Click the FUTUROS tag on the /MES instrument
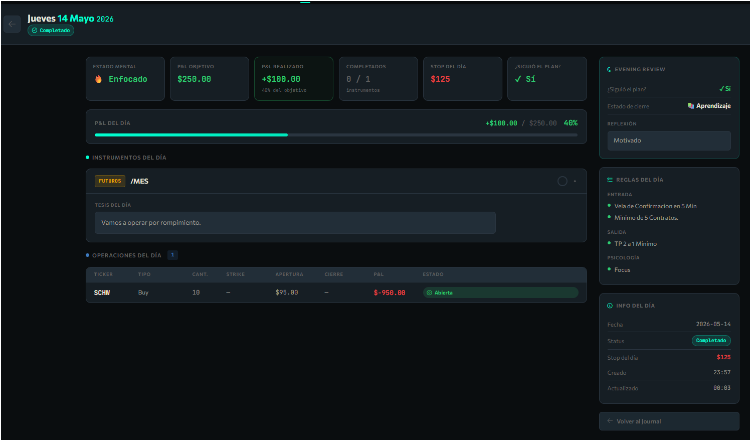Viewport: 751px width, 441px height. click(x=110, y=181)
